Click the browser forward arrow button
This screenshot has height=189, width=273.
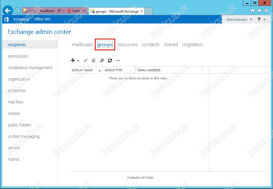17,11
